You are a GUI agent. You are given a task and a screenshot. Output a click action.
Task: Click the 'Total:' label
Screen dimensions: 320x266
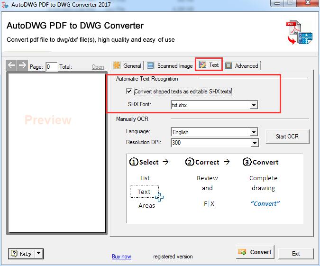tap(65, 67)
